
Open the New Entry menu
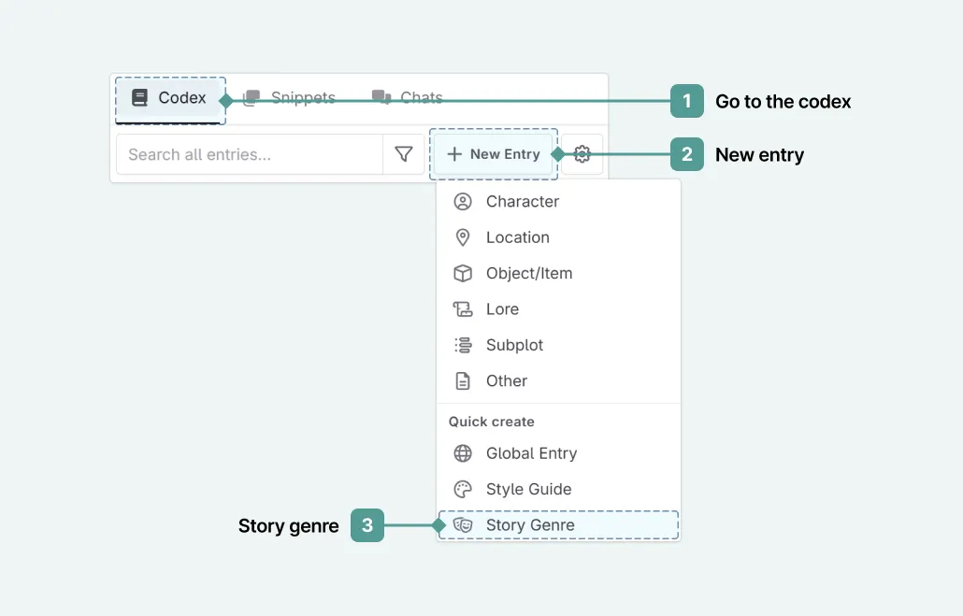(x=494, y=154)
